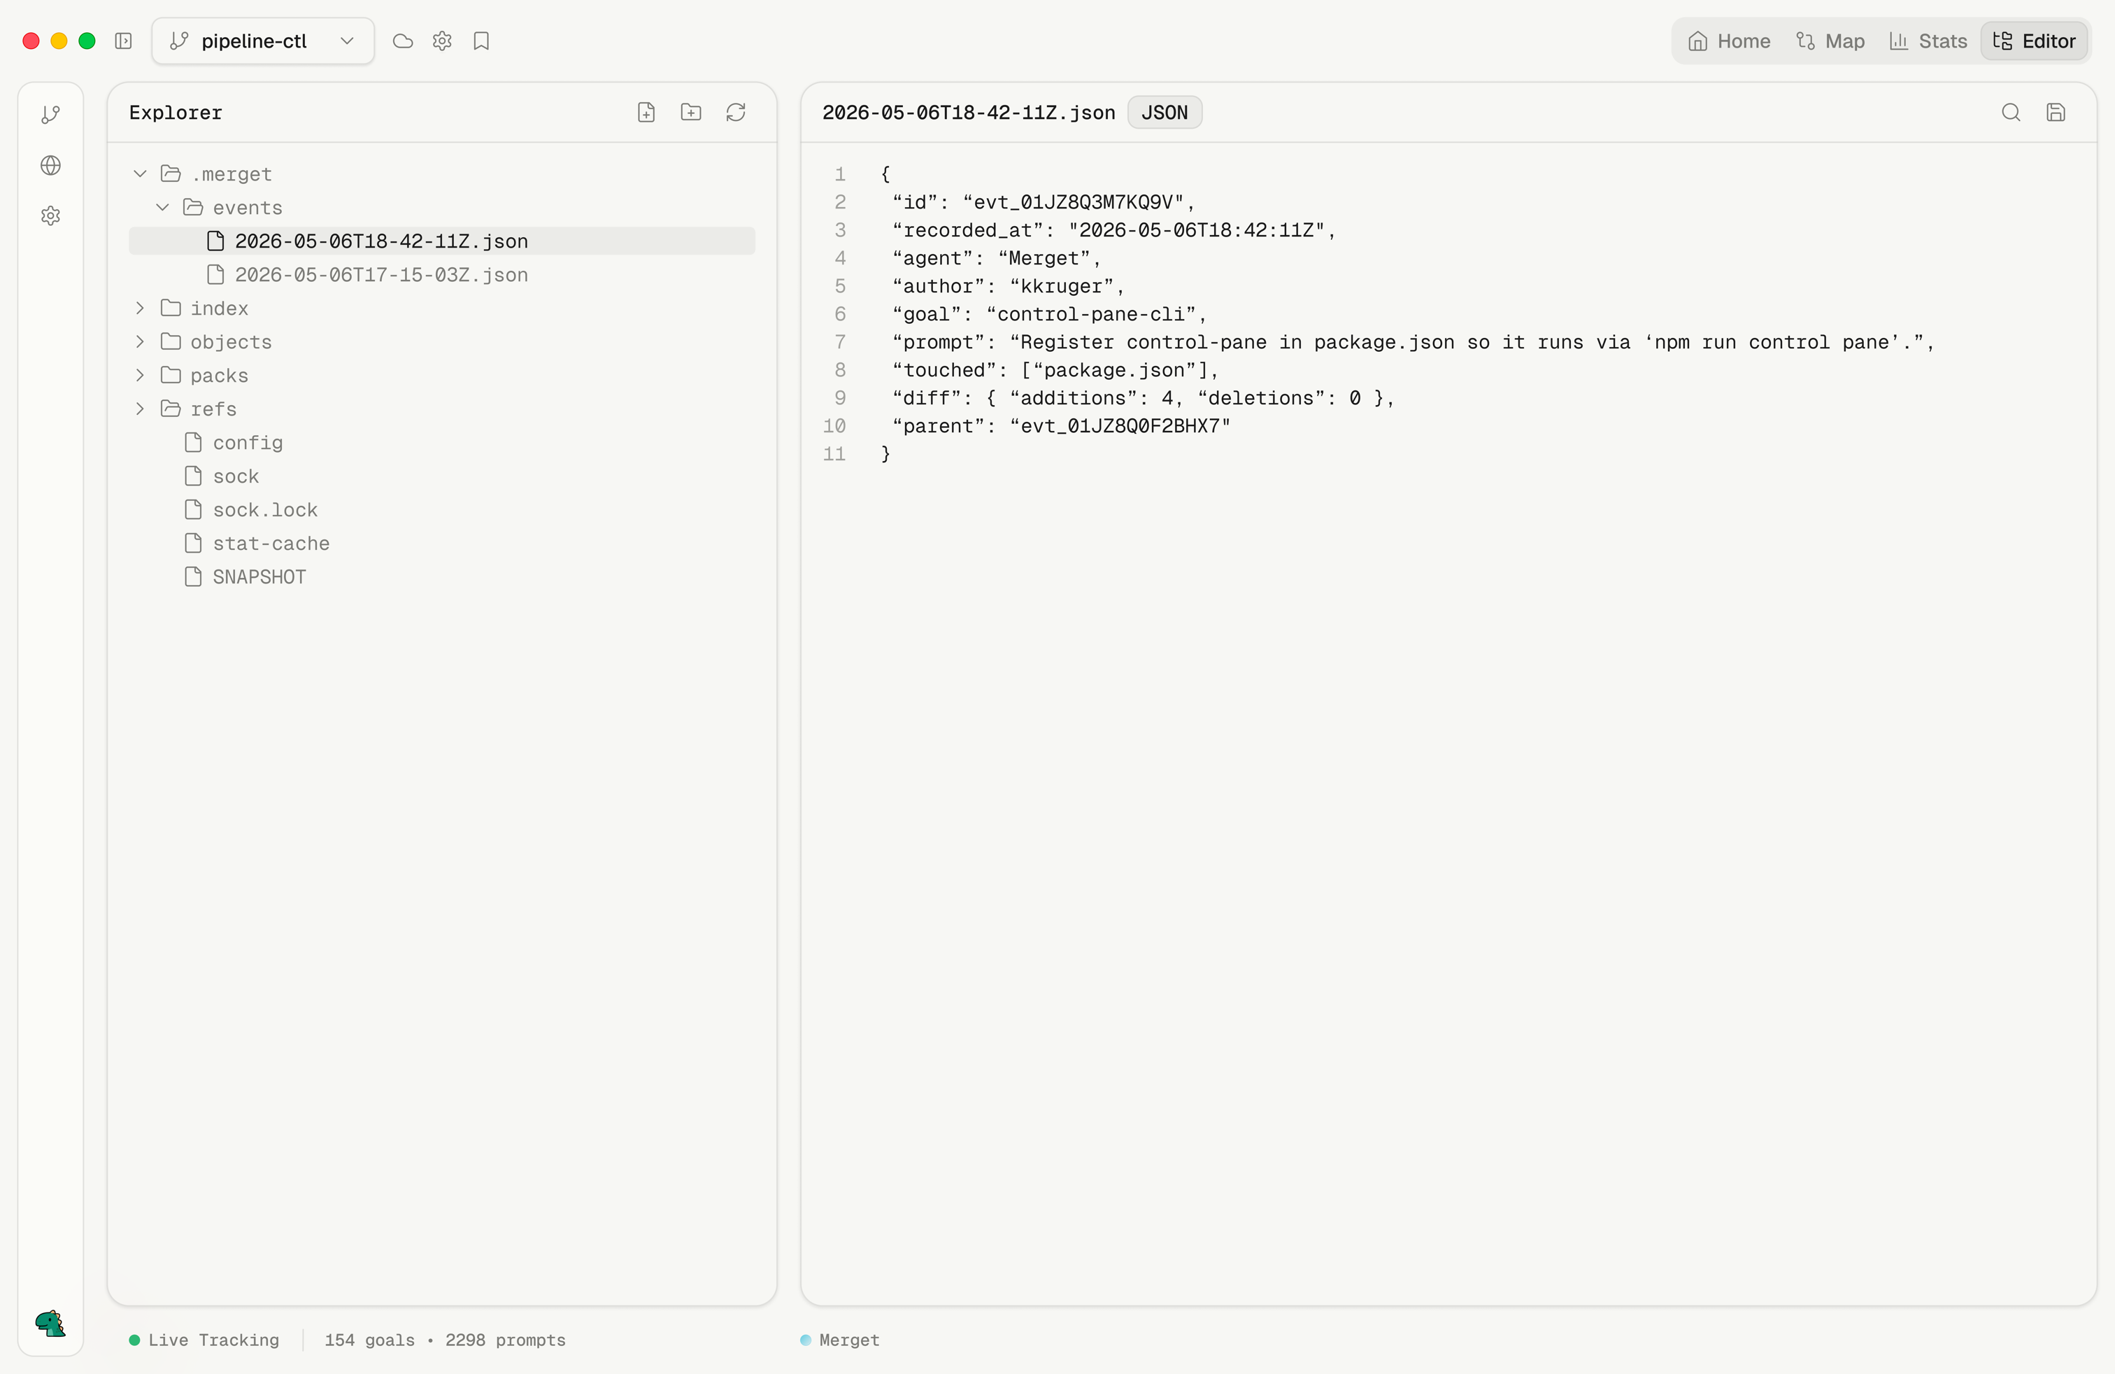Click the author kkruger line
The image size is (2115, 1374).
click(x=1008, y=286)
